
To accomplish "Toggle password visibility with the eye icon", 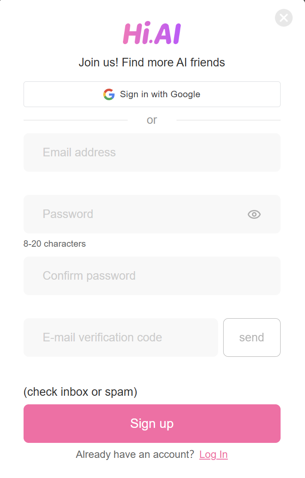I will point(254,214).
